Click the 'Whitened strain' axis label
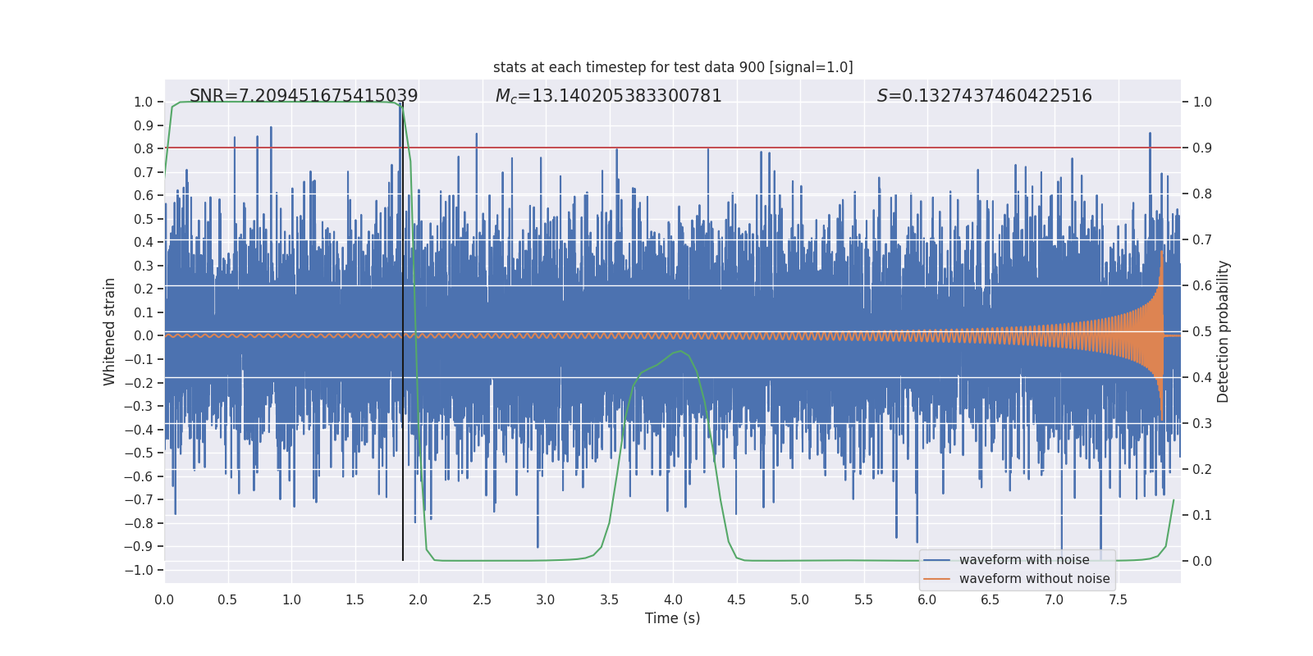This screenshot has height=656, width=1313. (x=109, y=332)
